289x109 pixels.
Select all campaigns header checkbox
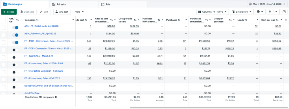point(4,20)
